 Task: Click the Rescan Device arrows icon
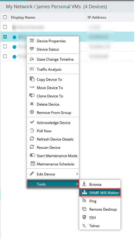point(32,147)
